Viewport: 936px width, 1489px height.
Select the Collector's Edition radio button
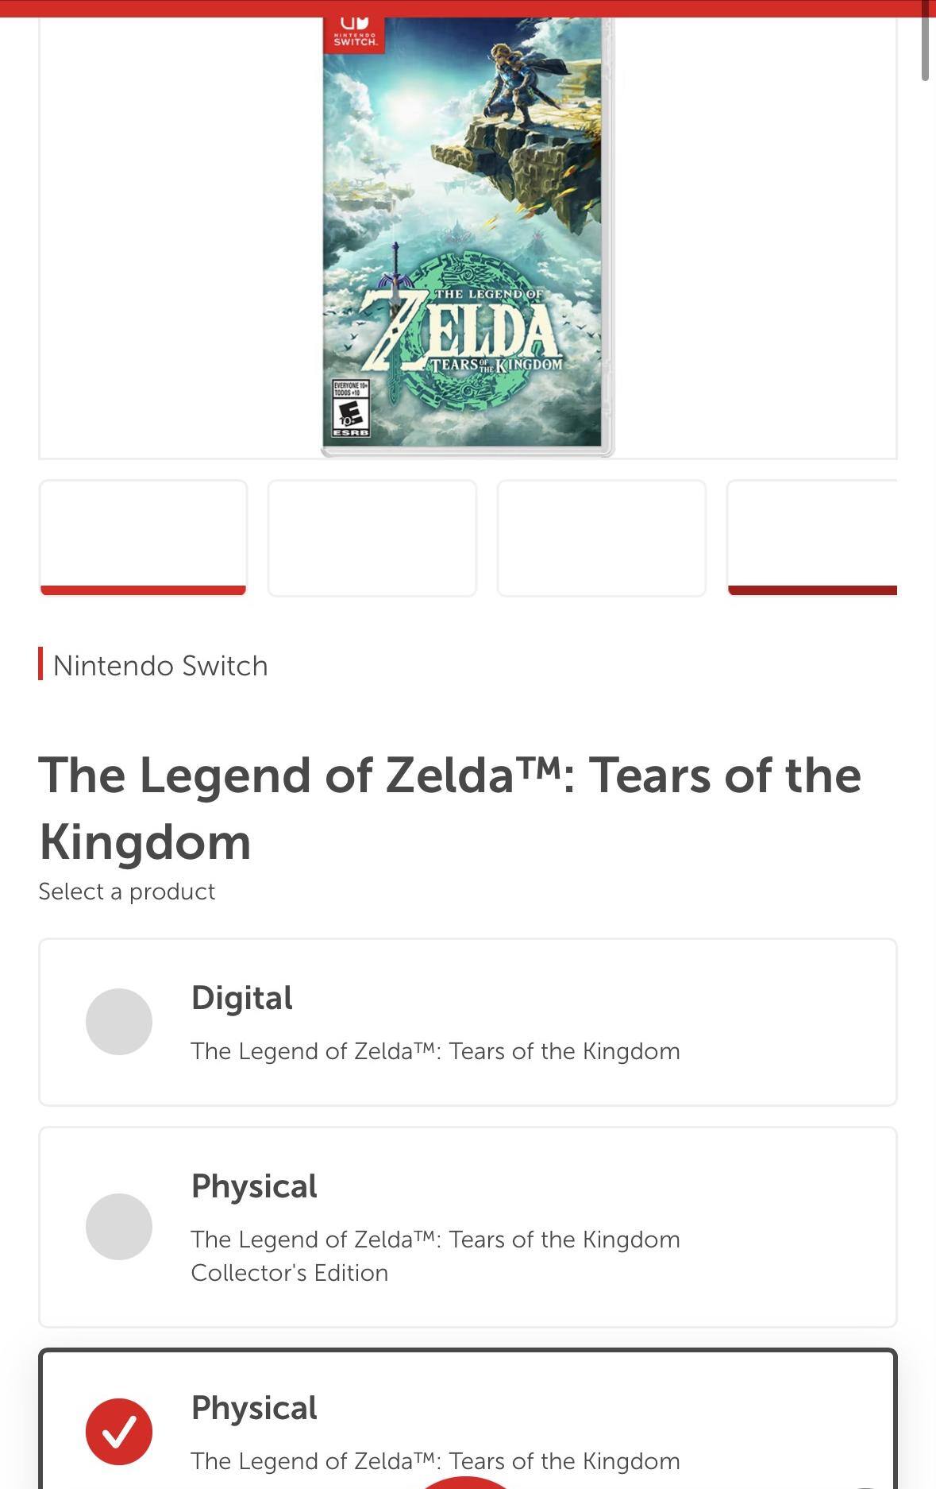pyautogui.click(x=119, y=1226)
